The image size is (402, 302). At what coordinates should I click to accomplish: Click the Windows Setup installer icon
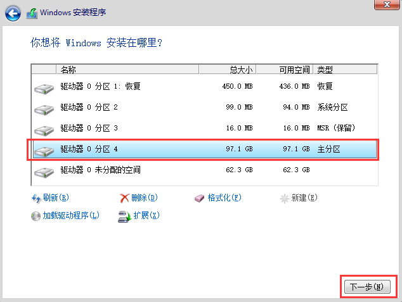pyautogui.click(x=32, y=13)
